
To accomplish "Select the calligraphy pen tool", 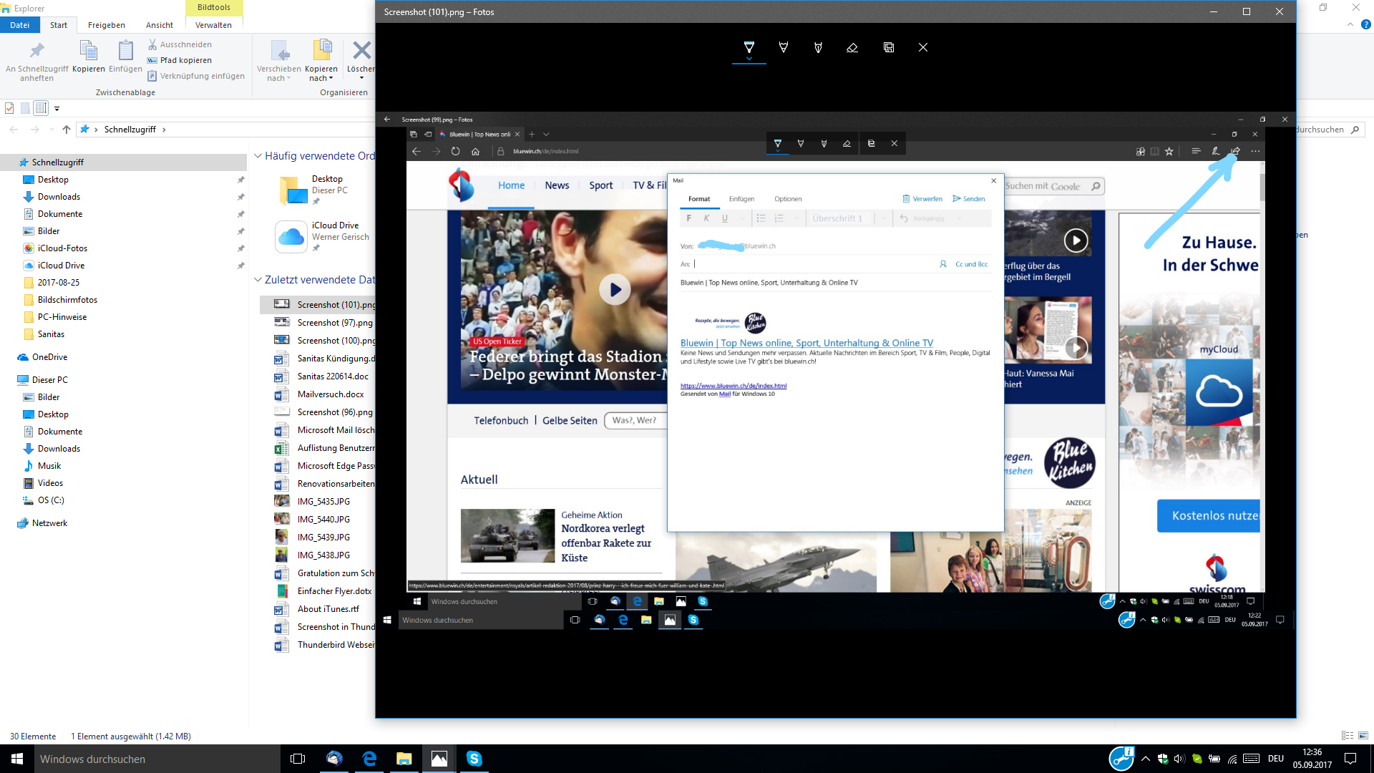I will [818, 47].
